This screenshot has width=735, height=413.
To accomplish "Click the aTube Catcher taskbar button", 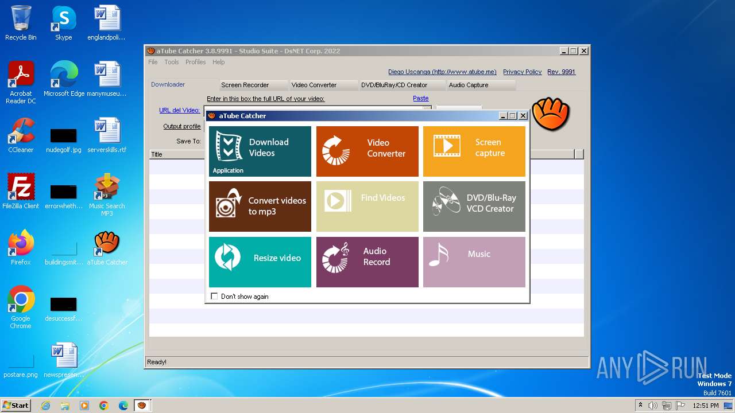I will pos(142,406).
